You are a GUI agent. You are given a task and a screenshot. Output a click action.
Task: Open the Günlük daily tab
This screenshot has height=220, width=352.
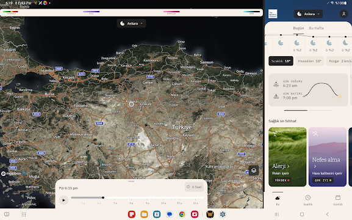[x=338, y=200]
